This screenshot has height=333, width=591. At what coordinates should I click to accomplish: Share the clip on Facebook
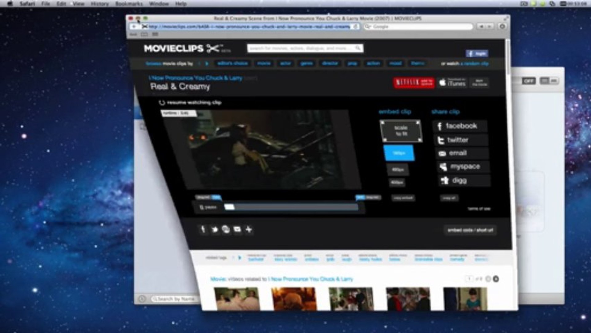(460, 126)
